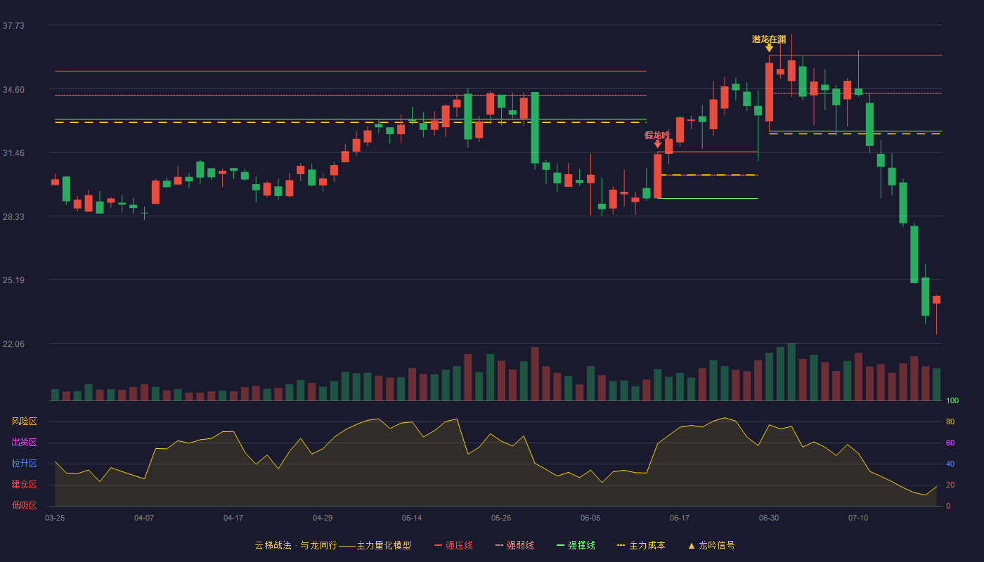984x562 pixels.
Task: Click the tallest volume bar near 06-30
Action: pyautogui.click(x=791, y=372)
